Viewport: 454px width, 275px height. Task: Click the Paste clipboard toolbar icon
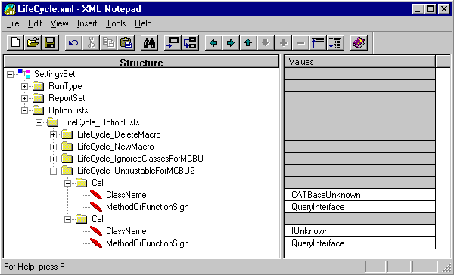pyautogui.click(x=126, y=43)
